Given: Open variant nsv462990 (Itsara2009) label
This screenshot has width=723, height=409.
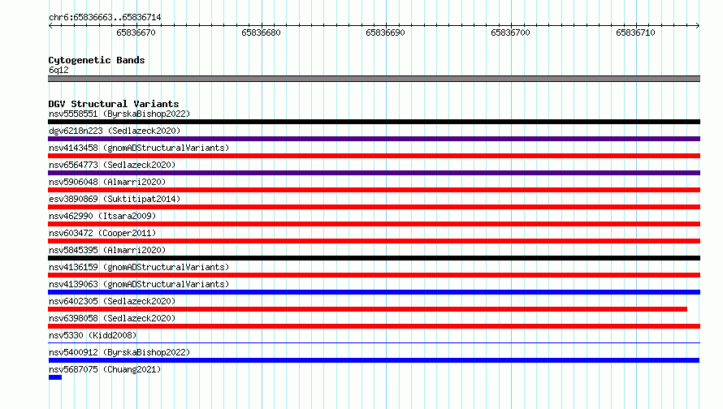Looking at the screenshot, I should pyautogui.click(x=102, y=216).
